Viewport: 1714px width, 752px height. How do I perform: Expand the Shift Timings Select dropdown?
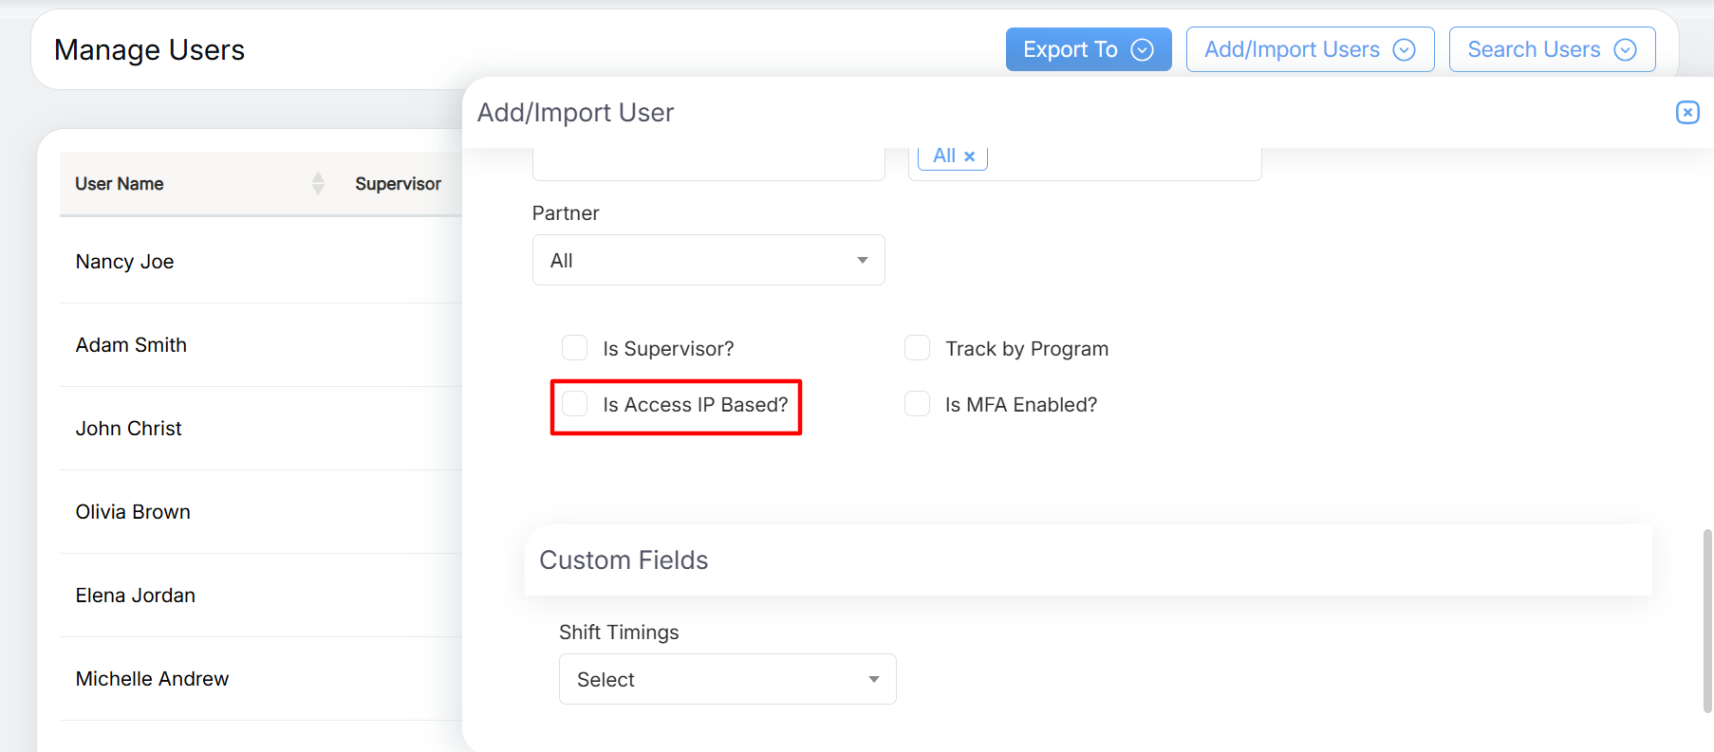coord(727,679)
